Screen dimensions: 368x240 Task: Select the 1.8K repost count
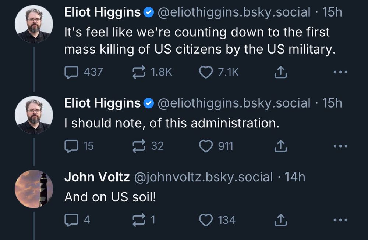click(160, 72)
